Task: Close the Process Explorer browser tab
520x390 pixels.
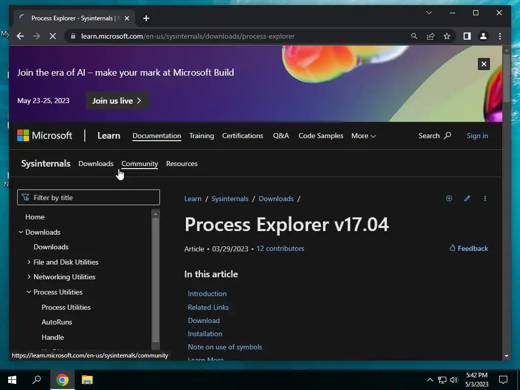Action: (126, 18)
